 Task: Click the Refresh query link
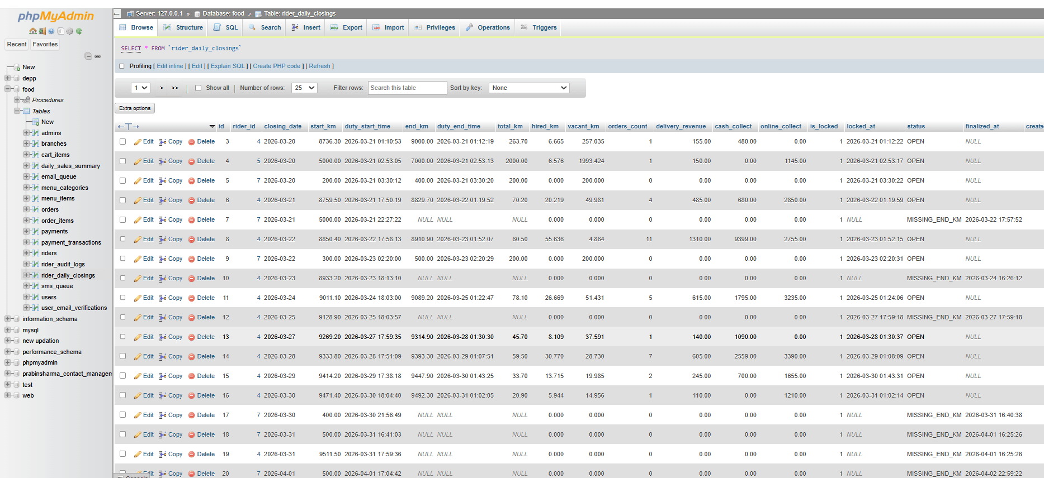tap(320, 66)
